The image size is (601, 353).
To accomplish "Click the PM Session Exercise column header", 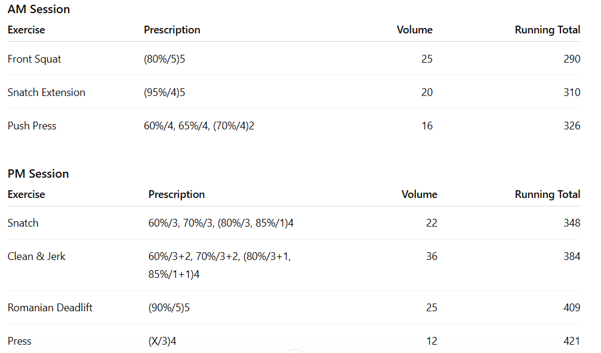I will pos(26,194).
